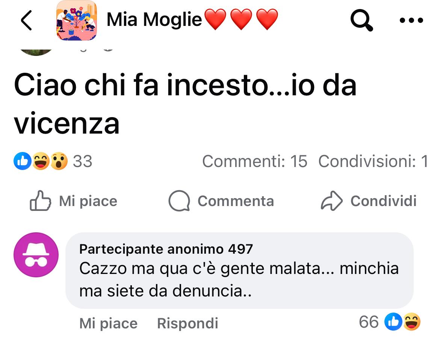Open group search with magnifier icon
443x340 pixels.
tap(361, 20)
